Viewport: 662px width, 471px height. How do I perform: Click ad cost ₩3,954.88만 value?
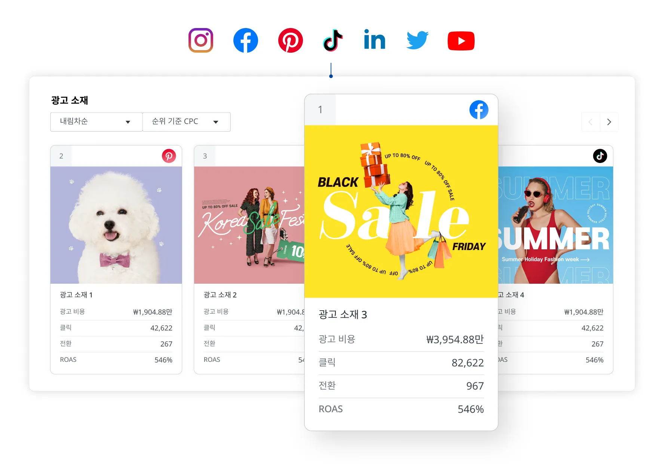click(455, 339)
